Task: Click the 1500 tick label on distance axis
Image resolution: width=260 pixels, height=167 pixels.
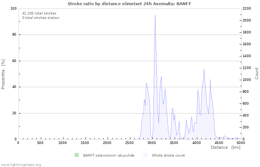Action: (x=85, y=143)
